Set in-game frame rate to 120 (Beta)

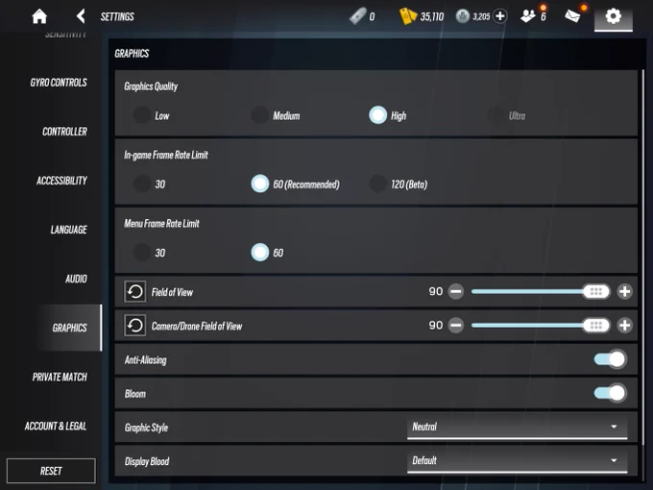click(x=377, y=184)
